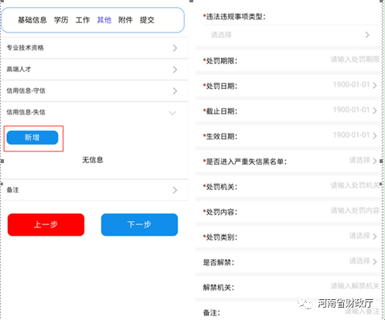Open the 是否解禁 请选择 dropdown
Viewport: 385px width, 320px height.
coord(363,261)
